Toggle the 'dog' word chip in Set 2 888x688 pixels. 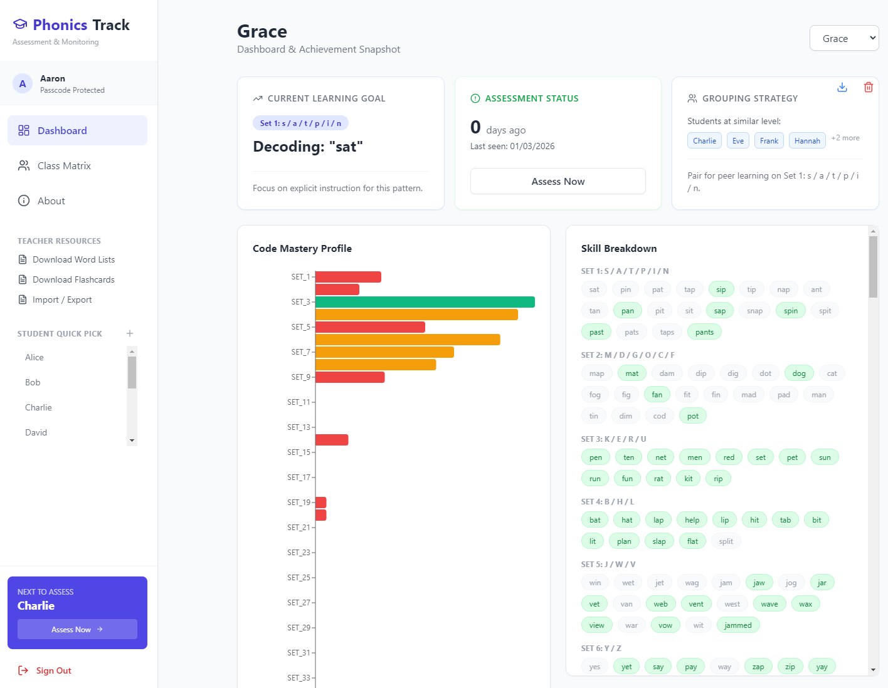click(x=798, y=373)
